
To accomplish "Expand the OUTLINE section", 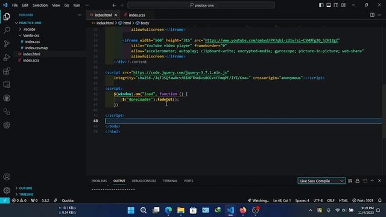I will pos(25,188).
